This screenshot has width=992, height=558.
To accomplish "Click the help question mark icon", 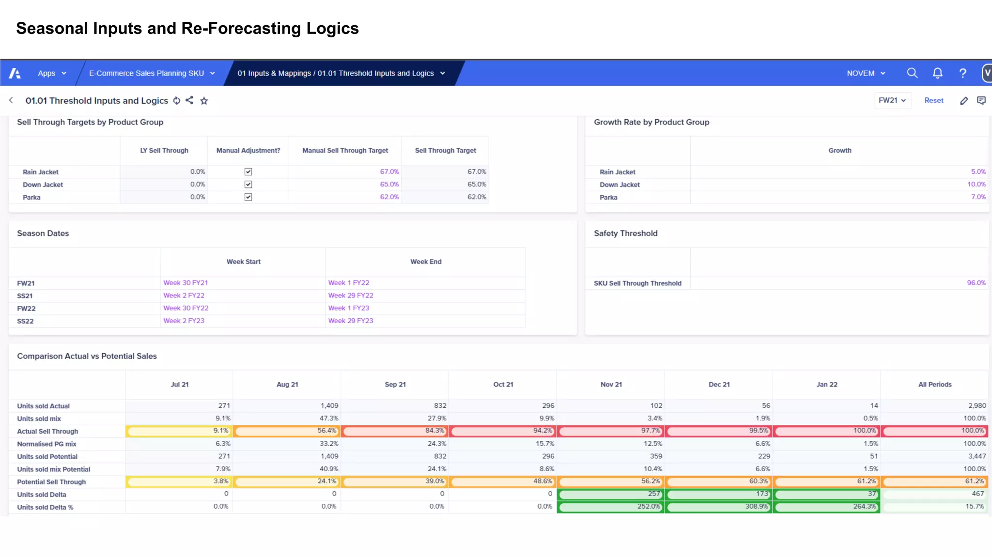I will point(963,73).
